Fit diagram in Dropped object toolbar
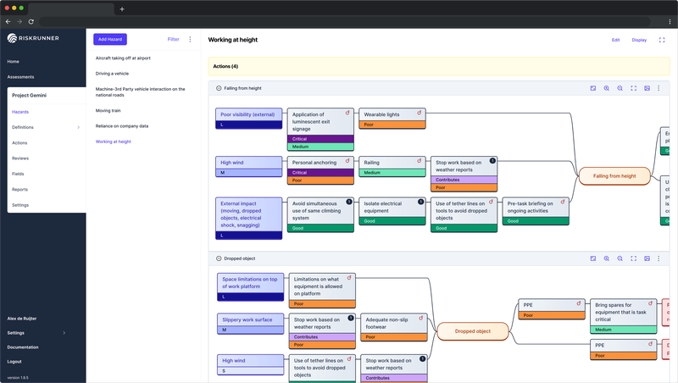678x383 pixels. (592, 258)
